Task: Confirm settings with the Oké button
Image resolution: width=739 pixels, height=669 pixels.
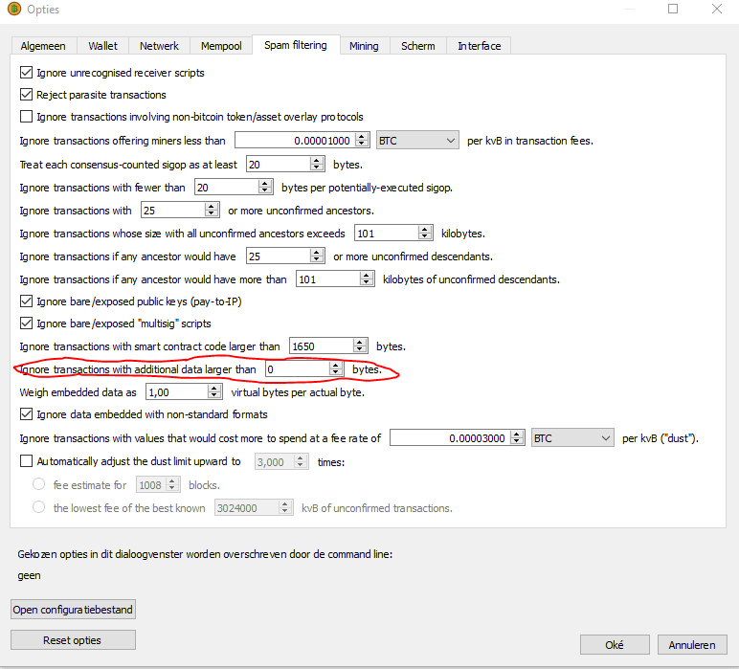Action: (x=615, y=645)
